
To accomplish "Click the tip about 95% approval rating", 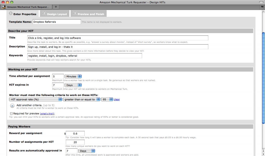I will click(74, 117).
